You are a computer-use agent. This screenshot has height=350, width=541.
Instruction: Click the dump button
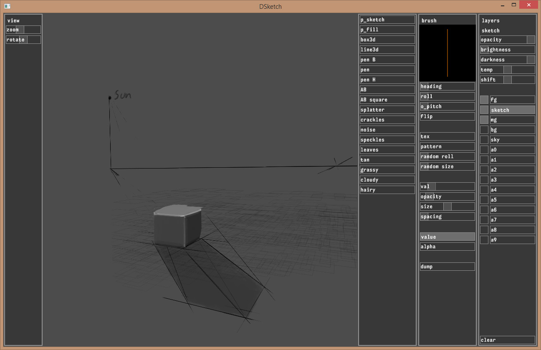(x=447, y=267)
